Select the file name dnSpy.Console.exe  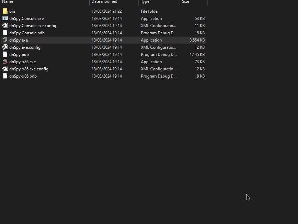point(26,19)
